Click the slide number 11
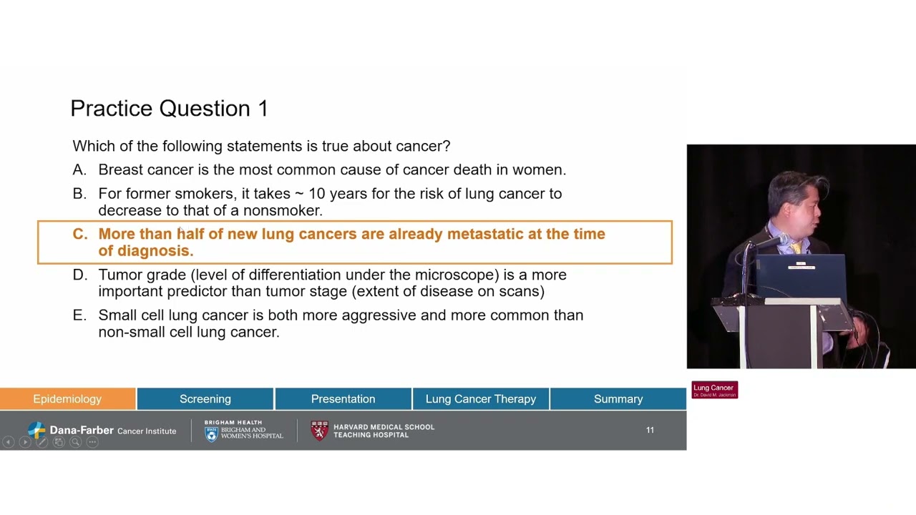 (x=650, y=430)
